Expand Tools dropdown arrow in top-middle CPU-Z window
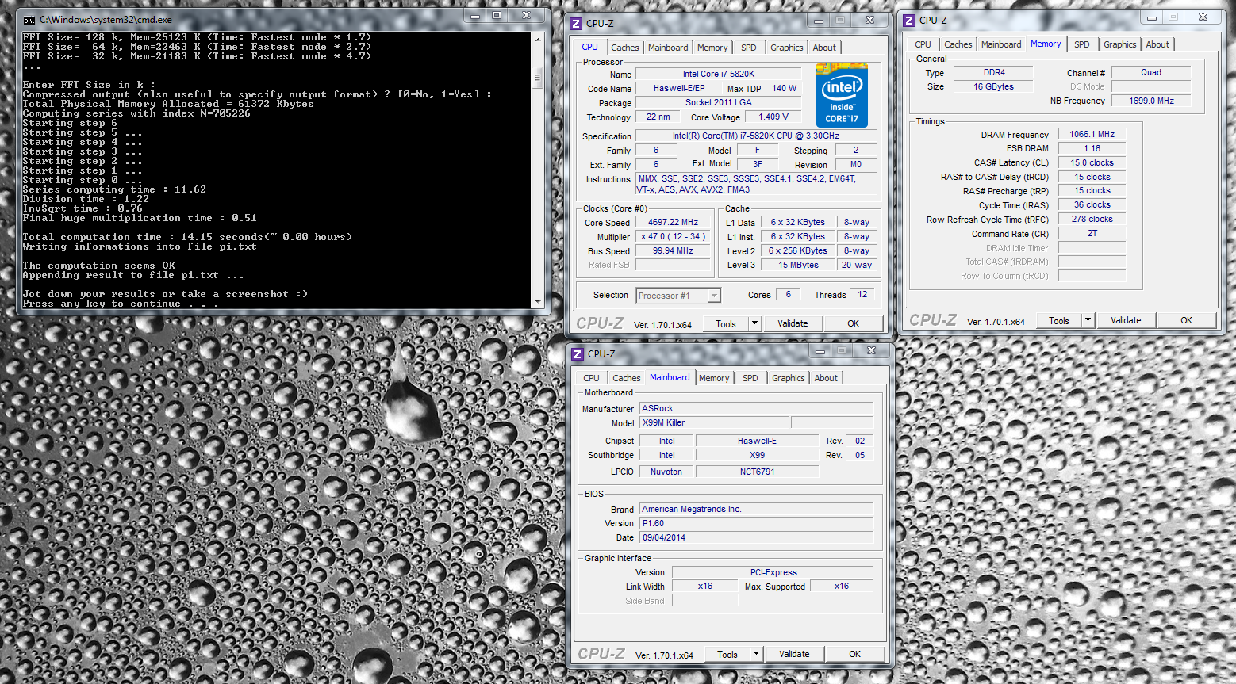Image resolution: width=1236 pixels, height=684 pixels. (x=754, y=323)
